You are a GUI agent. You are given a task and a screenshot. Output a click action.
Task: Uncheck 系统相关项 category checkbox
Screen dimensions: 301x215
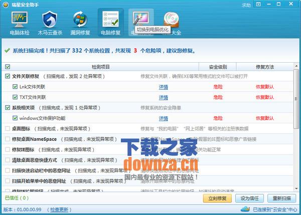(8, 108)
